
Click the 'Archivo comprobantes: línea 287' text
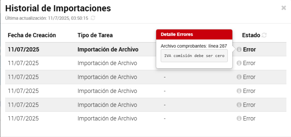(x=194, y=46)
